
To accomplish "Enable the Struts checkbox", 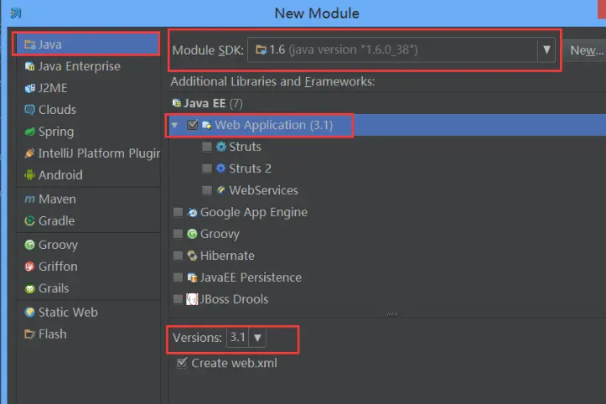I will 207,147.
